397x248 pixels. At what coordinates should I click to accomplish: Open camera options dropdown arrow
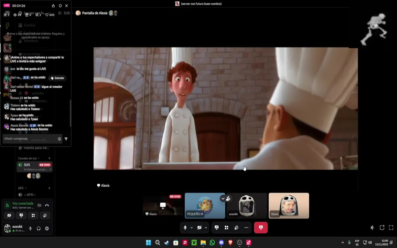click(206, 227)
